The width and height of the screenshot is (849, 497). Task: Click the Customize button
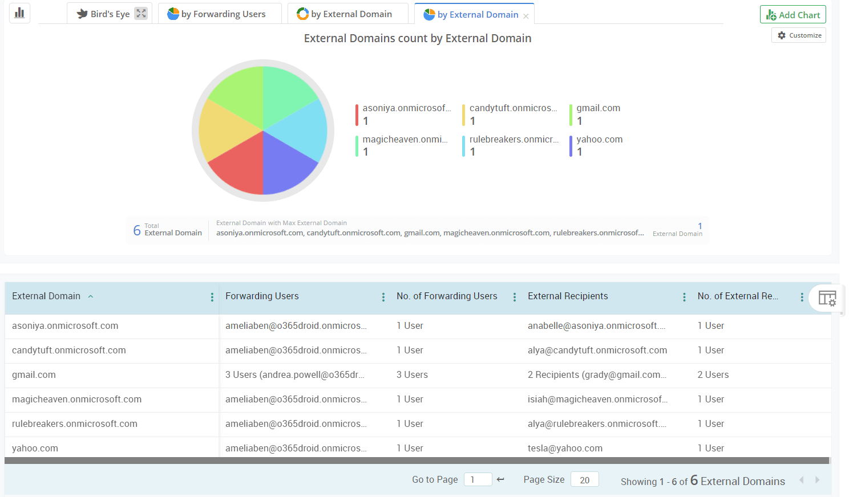[x=798, y=35]
